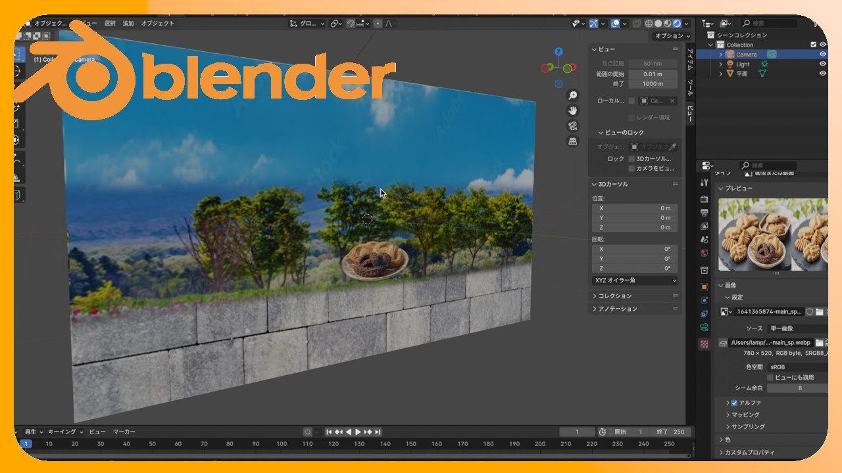This screenshot has height=473, width=842.
Task: Hide Light with its eye icon
Action: coord(823,64)
